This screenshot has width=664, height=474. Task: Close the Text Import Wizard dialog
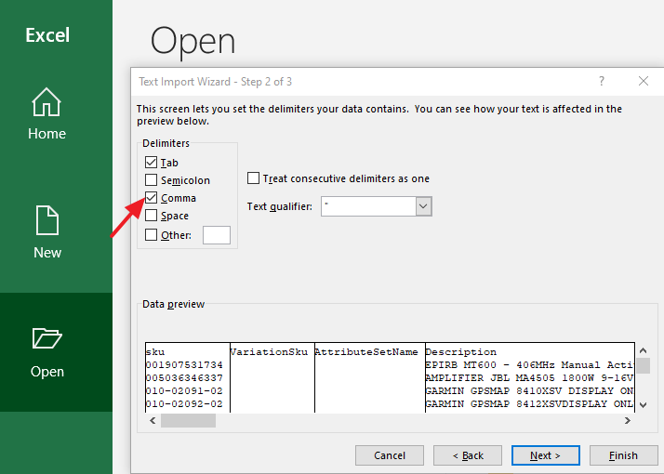tap(644, 81)
